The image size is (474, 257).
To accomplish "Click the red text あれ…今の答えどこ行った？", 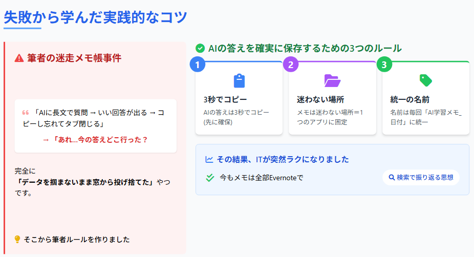I will pos(95,139).
